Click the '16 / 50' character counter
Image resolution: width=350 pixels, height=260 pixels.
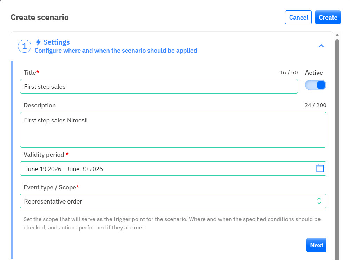point(289,73)
